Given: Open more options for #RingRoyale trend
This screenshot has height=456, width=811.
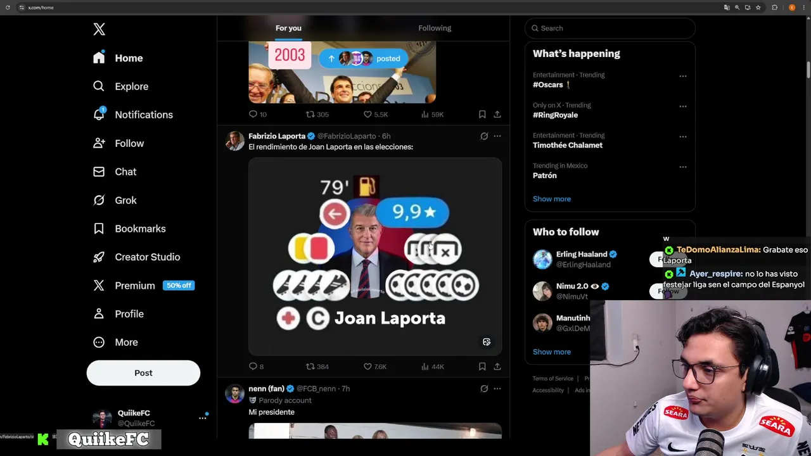Looking at the screenshot, I should (682, 106).
